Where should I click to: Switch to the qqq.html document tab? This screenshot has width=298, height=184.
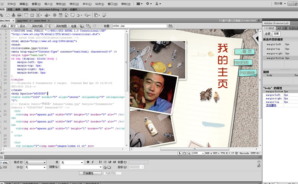click(x=23, y=21)
